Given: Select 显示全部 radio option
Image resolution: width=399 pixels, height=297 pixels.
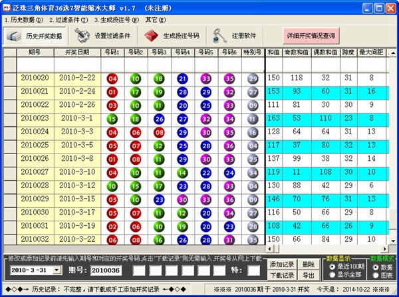Looking at the screenshot, I should pyautogui.click(x=332, y=274).
